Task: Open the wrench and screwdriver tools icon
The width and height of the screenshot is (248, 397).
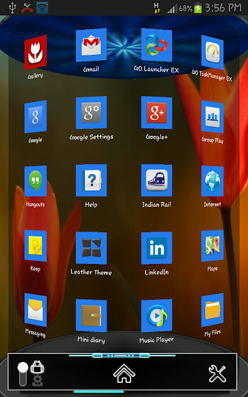Action: [218, 374]
